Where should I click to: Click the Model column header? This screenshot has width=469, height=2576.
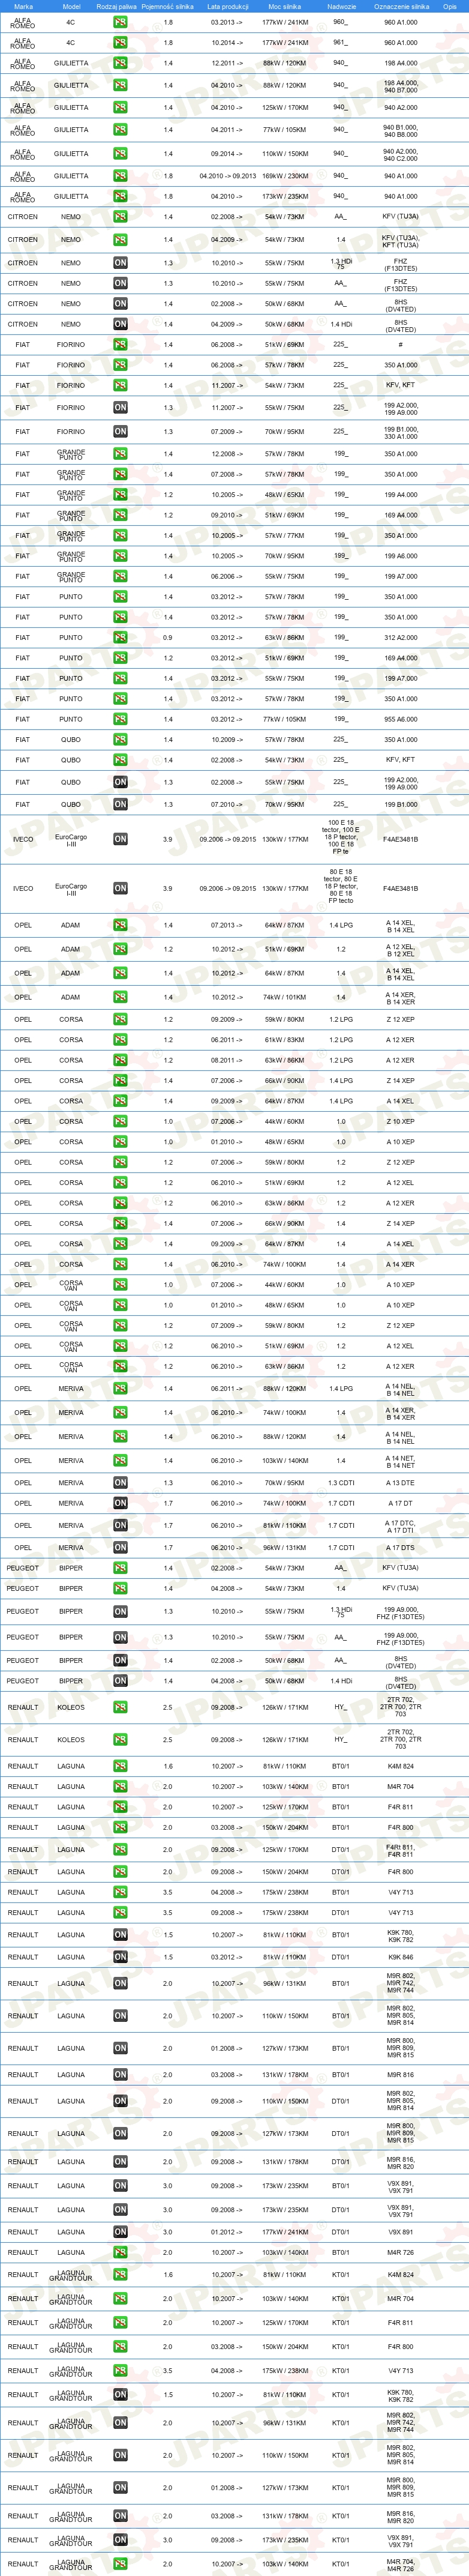click(x=71, y=6)
